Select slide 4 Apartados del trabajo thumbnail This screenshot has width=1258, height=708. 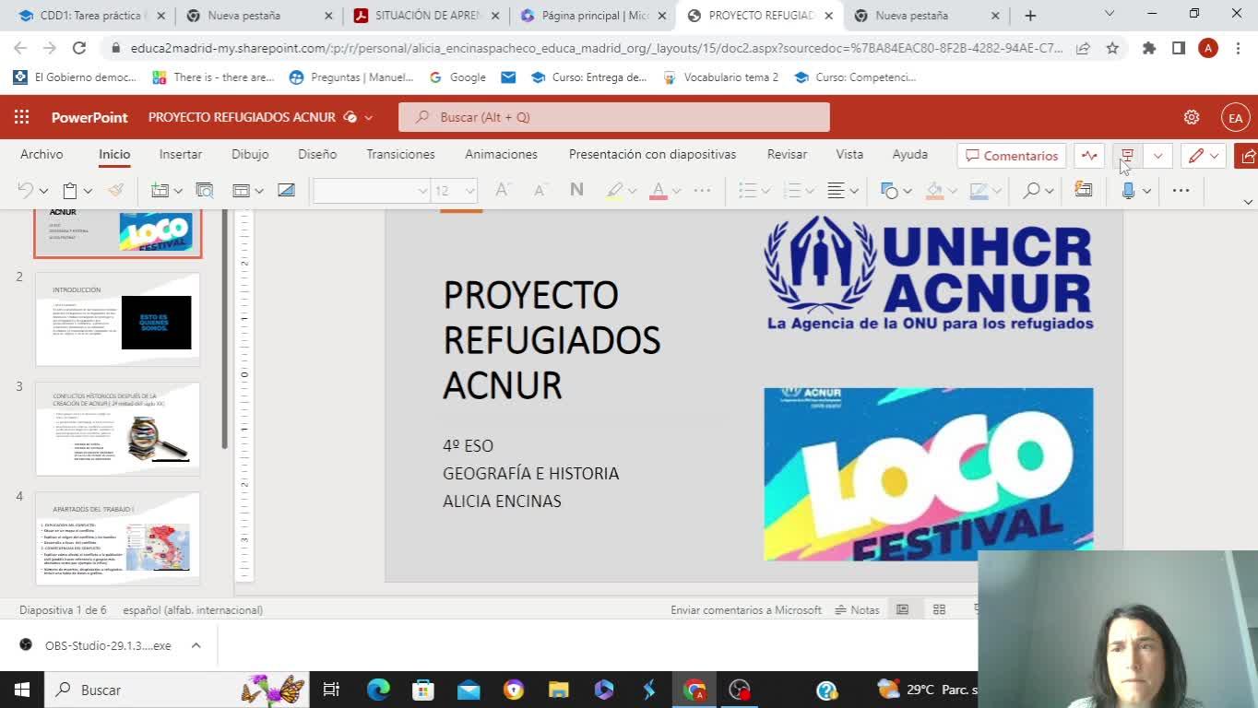point(118,539)
